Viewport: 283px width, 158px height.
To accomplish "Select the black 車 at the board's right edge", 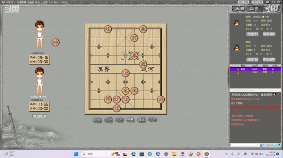I will pyautogui.click(x=161, y=99).
